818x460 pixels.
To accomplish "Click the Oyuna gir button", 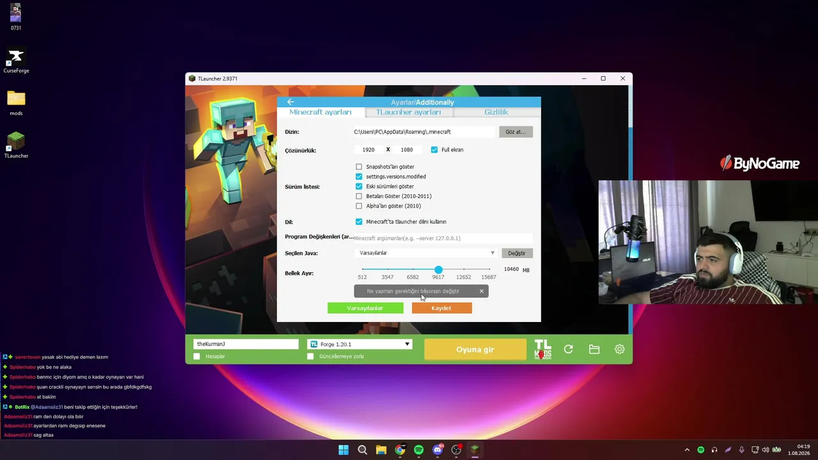I will [475, 349].
